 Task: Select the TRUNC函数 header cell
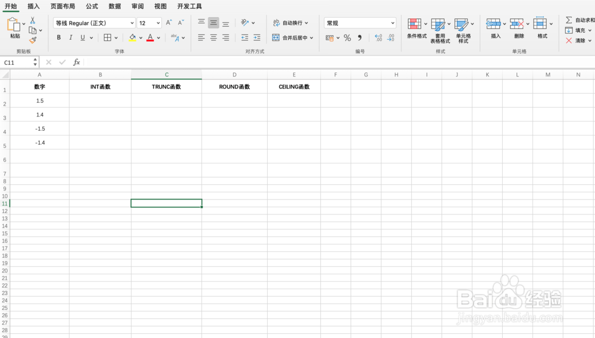click(166, 87)
